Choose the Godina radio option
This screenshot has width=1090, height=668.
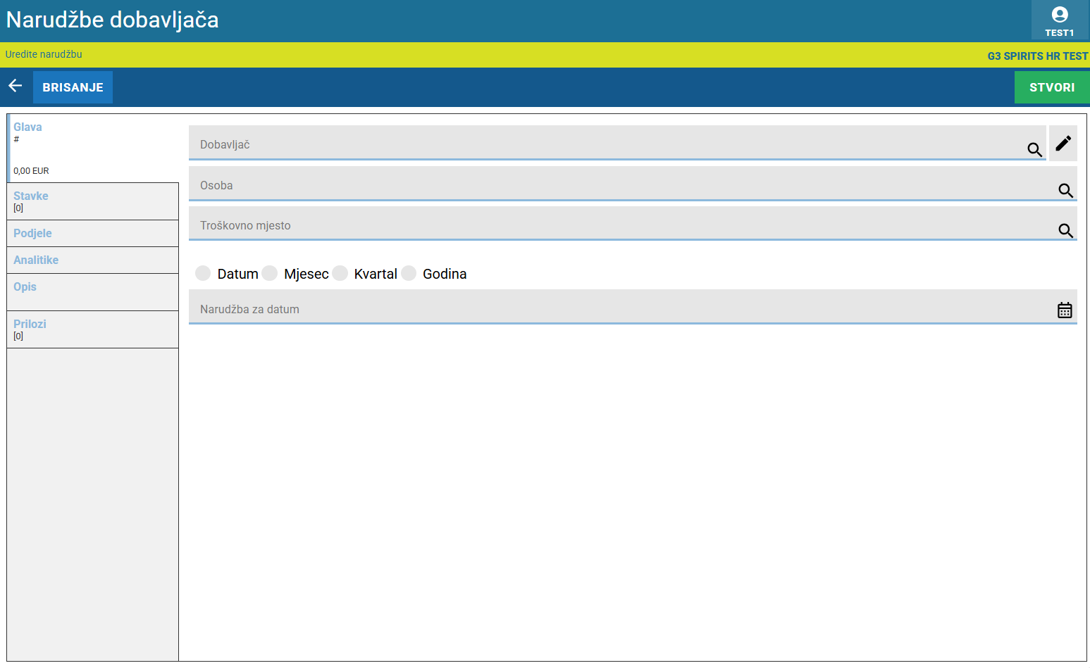(x=409, y=273)
